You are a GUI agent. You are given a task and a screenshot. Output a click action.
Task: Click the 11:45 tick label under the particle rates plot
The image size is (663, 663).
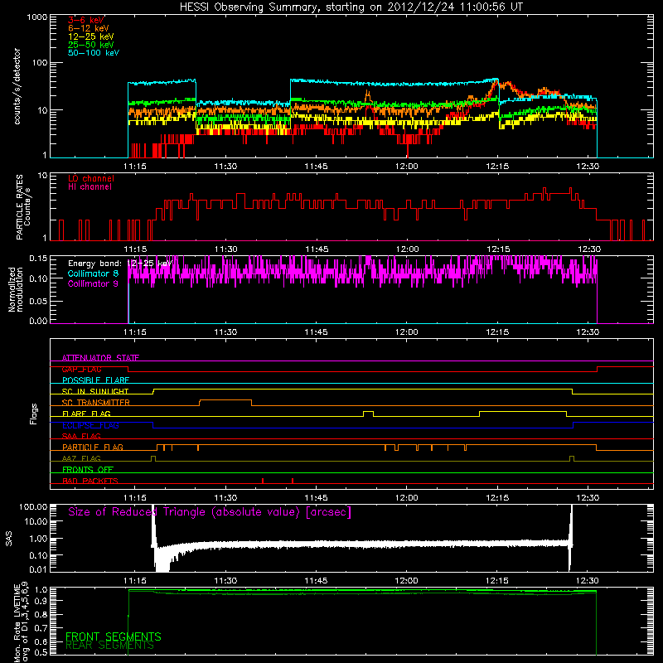(x=317, y=249)
